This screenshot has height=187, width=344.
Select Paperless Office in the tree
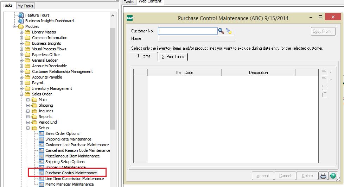[x=46, y=55]
